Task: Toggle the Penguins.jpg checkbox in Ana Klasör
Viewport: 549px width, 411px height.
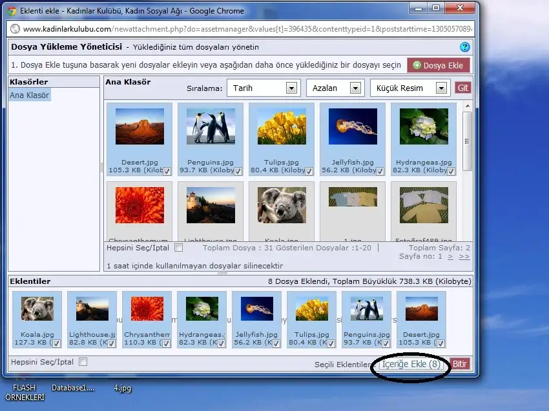Action: (238, 171)
